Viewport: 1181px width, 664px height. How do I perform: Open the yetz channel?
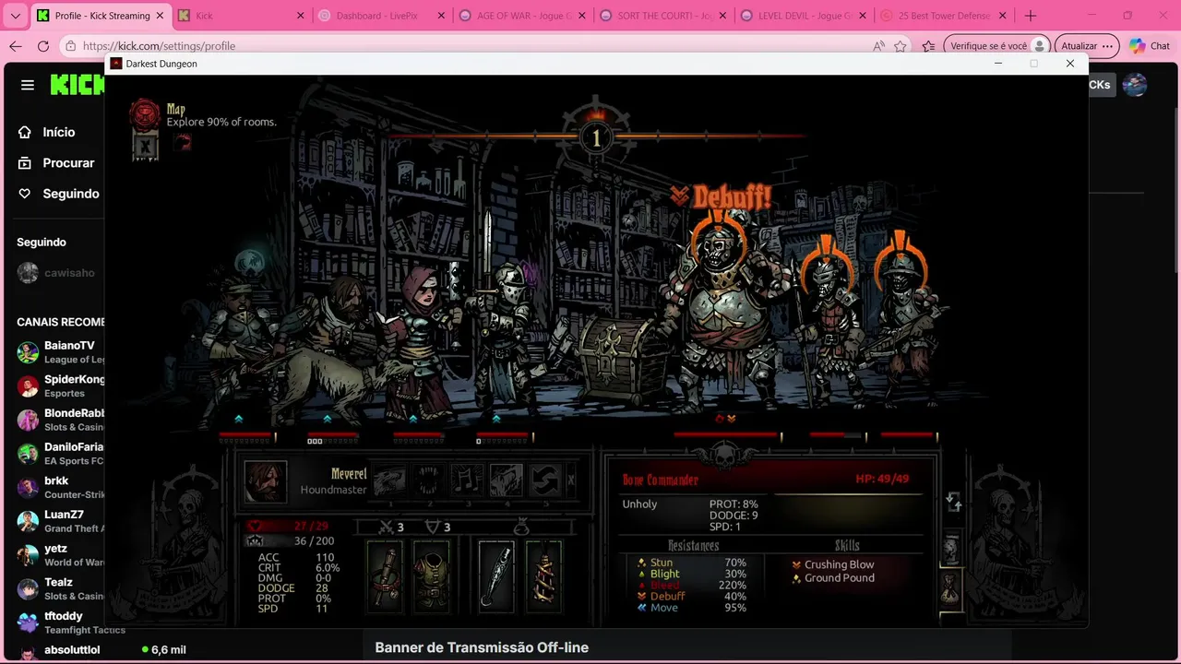tap(59, 555)
